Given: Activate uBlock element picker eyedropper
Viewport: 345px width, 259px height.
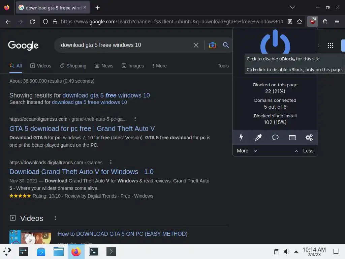Looking at the screenshot, I should [x=258, y=138].
